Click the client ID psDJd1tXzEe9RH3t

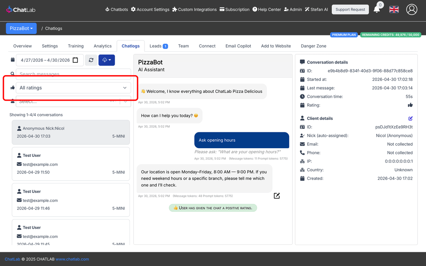(394, 127)
